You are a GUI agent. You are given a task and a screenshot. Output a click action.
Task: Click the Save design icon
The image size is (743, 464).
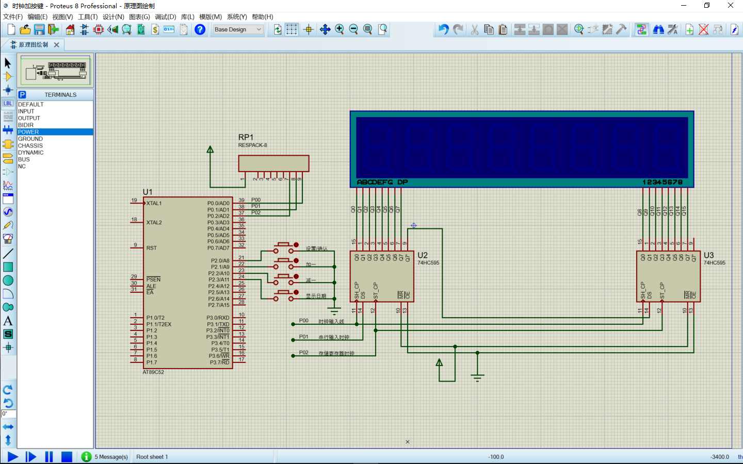[x=39, y=29]
